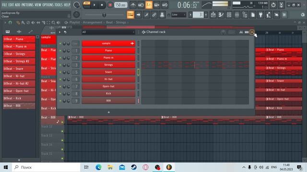
Task: Open the OPTIONS menu
Action: coord(48,5)
